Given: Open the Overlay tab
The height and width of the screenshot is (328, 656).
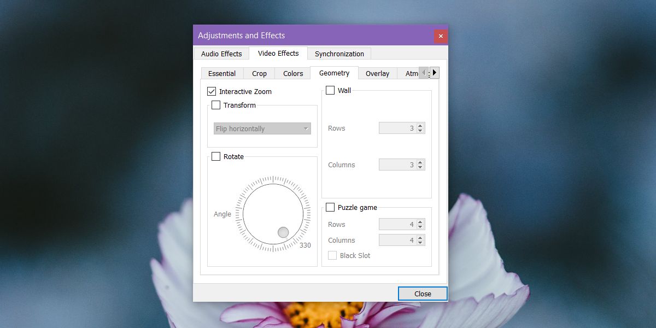Looking at the screenshot, I should [x=378, y=73].
